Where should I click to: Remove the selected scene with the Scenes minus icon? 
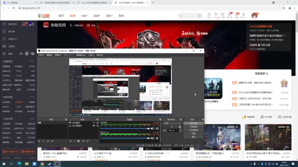point(43,141)
